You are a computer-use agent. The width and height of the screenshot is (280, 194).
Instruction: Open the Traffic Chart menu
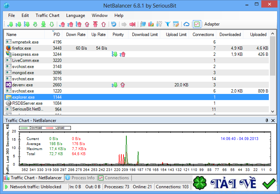pos(48,15)
